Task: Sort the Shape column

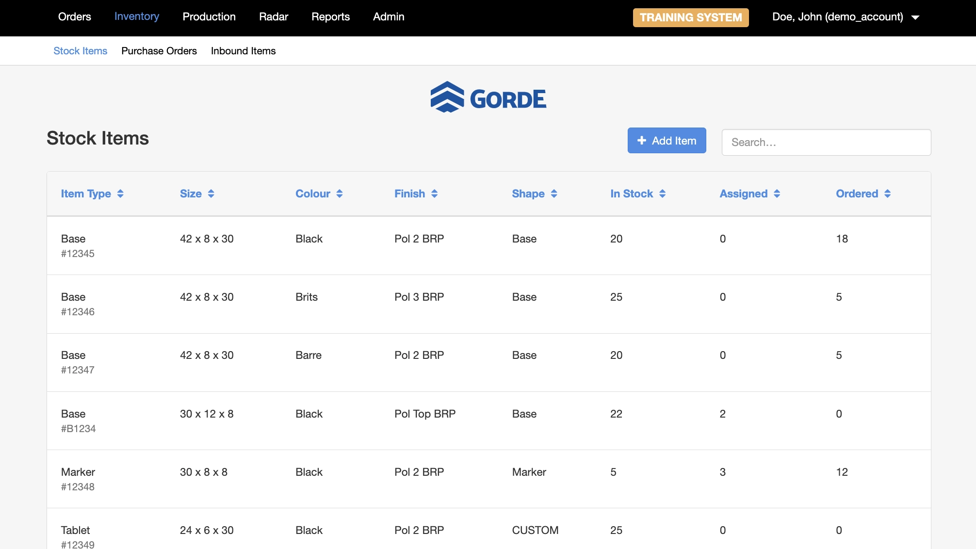Action: [535, 194]
